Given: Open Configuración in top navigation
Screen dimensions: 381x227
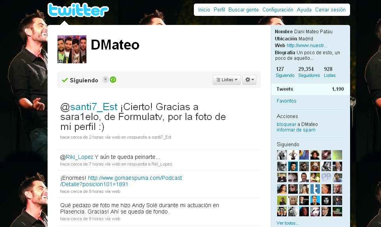Looking at the screenshot, I should (278, 10).
